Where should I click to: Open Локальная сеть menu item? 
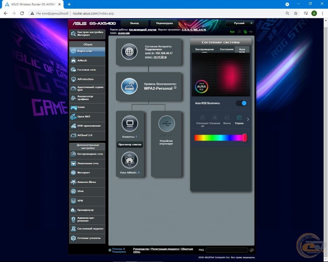(x=87, y=163)
